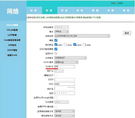Open 4in6隧道连接设置 in the sidebar
This screenshot has height=118, width=135.
click(12, 40)
